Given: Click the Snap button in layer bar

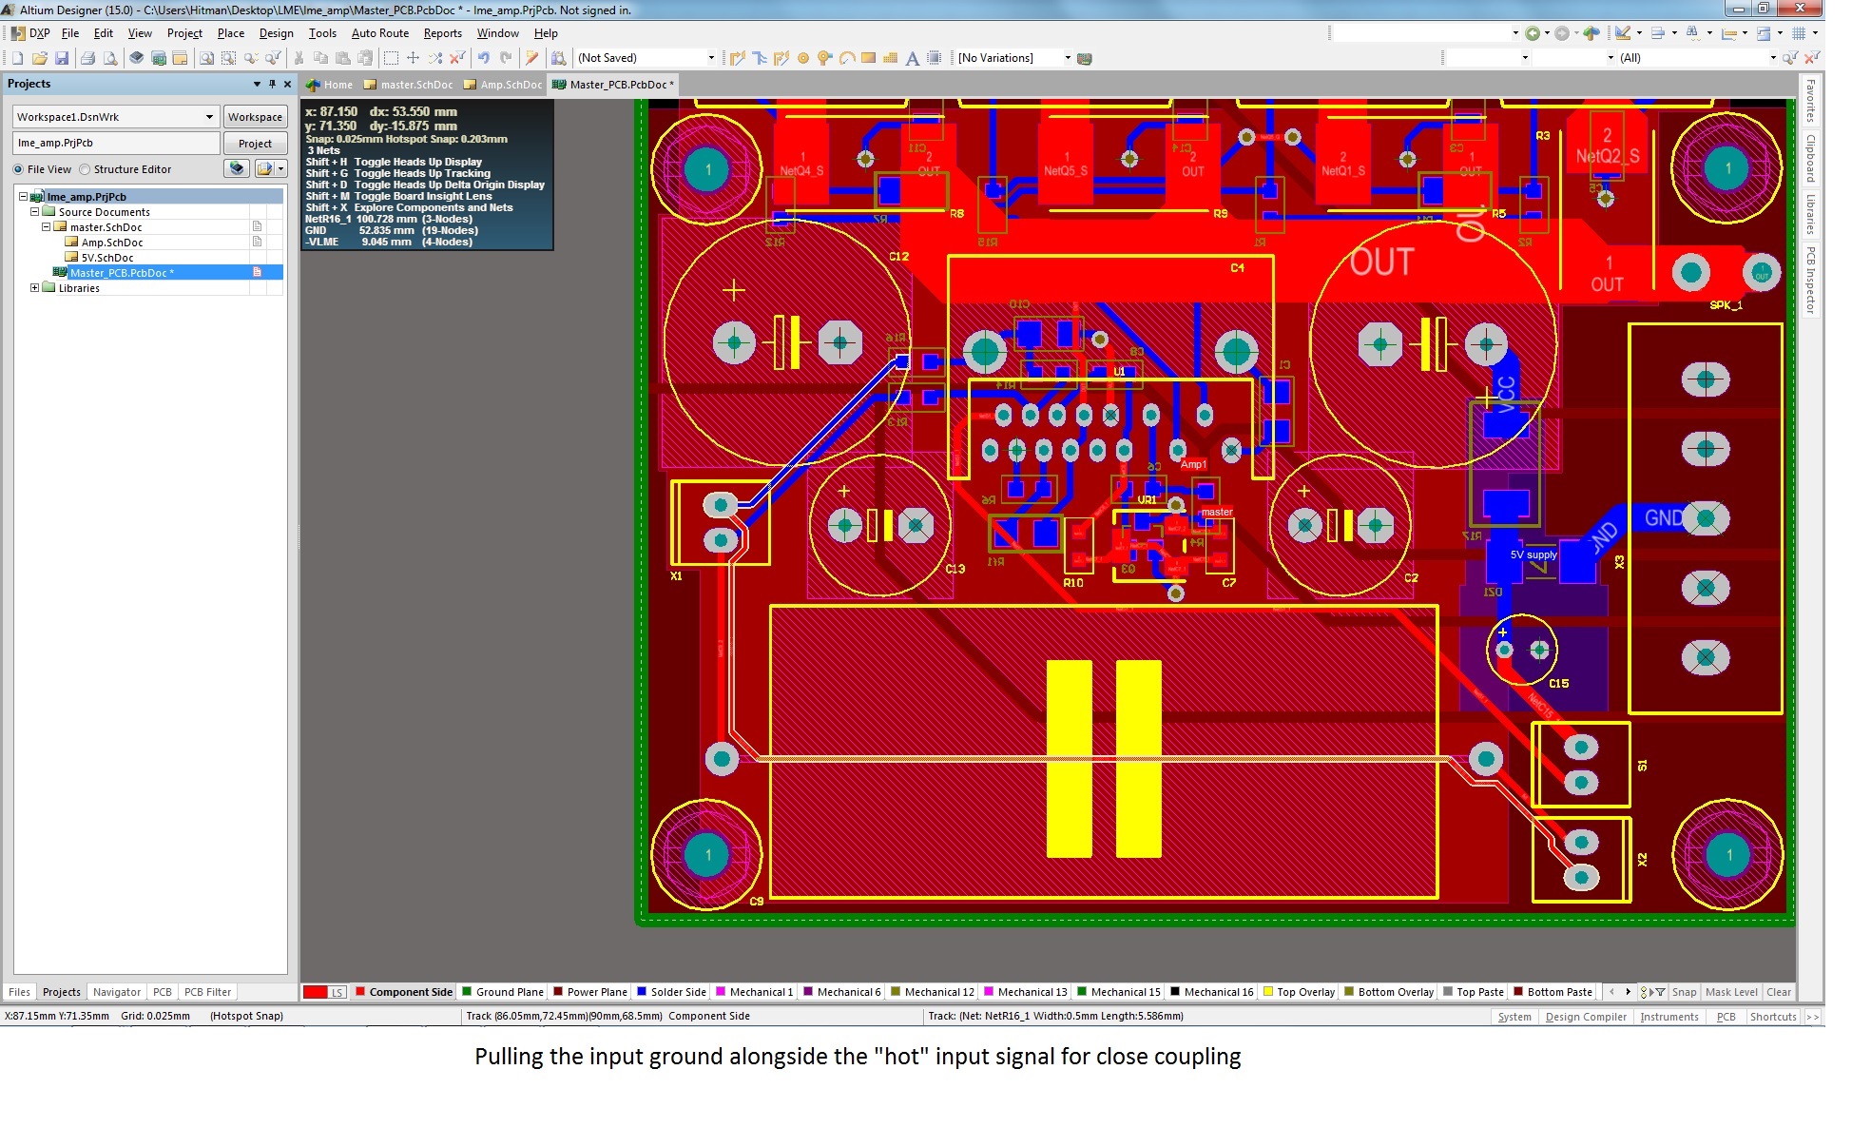Looking at the screenshot, I should [x=1684, y=992].
